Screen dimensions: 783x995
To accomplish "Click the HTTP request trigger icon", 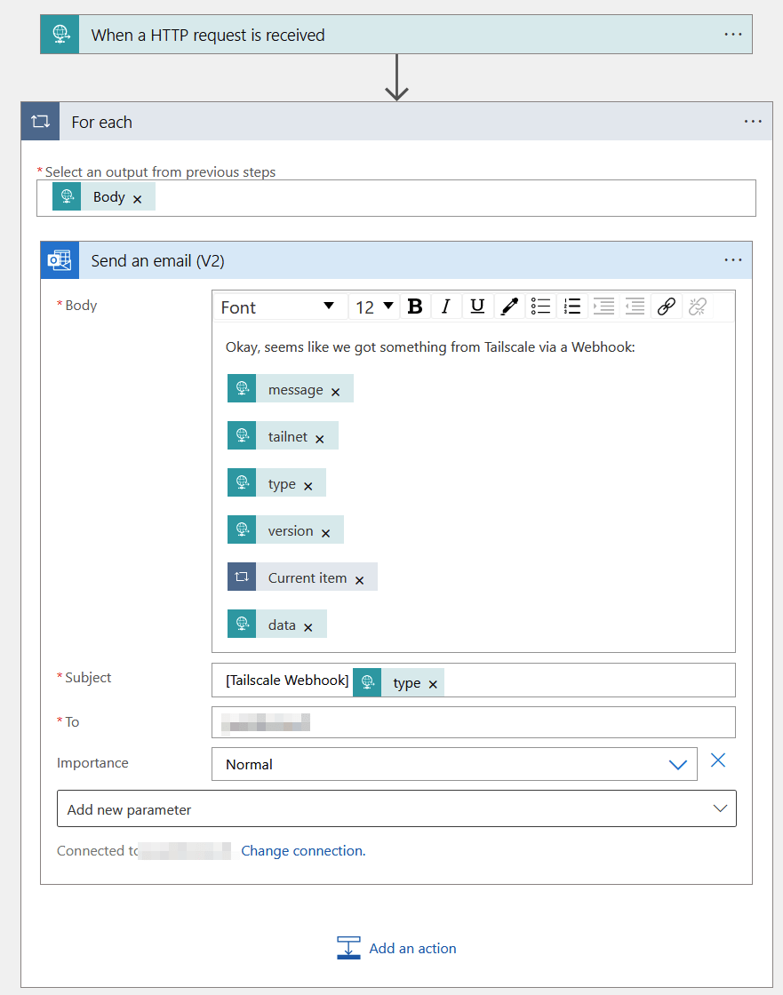I will [60, 35].
